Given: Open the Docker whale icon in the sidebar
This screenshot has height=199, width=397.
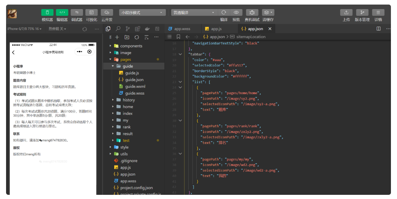Looking at the screenshot, I should (147, 29).
